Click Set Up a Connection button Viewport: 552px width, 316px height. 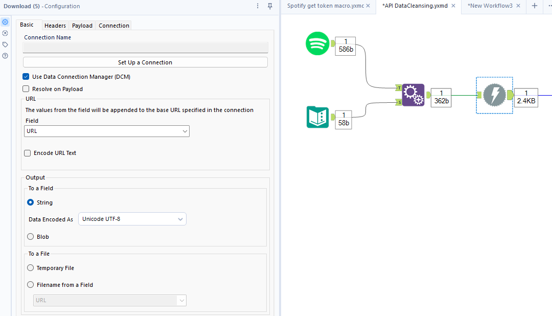coord(145,62)
